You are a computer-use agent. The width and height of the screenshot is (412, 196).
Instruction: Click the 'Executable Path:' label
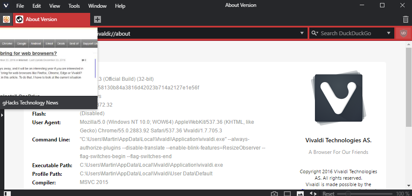[52, 165]
